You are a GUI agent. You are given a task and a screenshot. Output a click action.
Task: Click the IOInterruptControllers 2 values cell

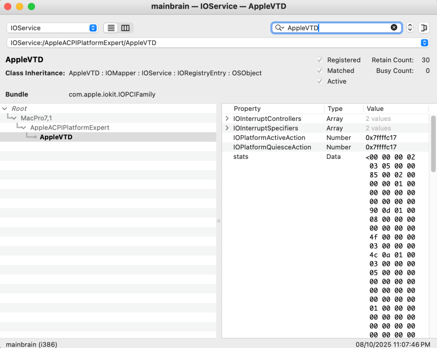pos(378,119)
